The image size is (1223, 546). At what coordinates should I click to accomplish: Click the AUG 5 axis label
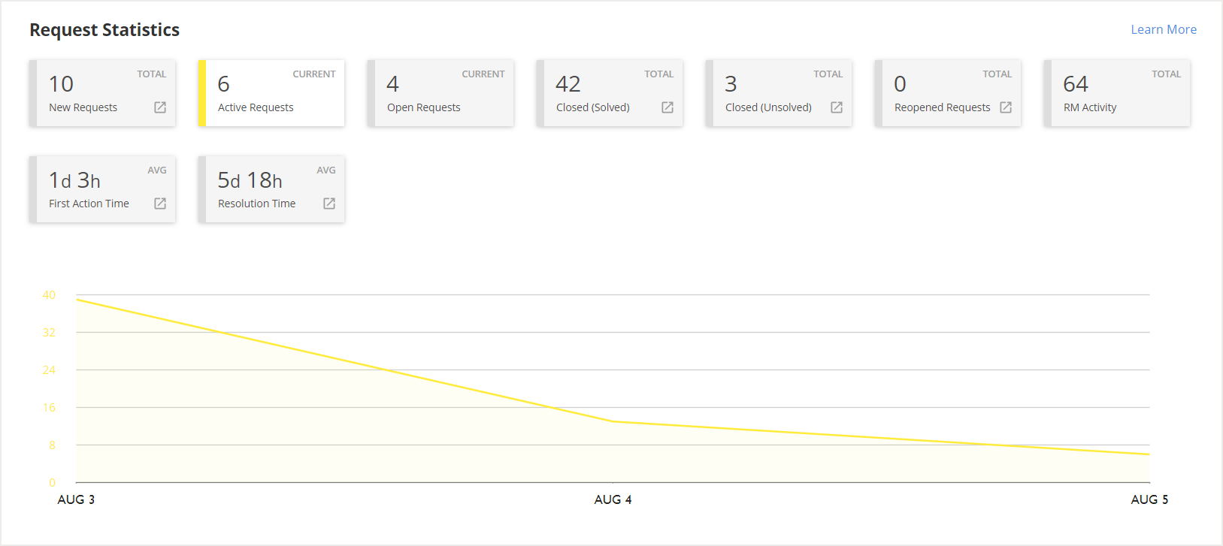[1149, 499]
